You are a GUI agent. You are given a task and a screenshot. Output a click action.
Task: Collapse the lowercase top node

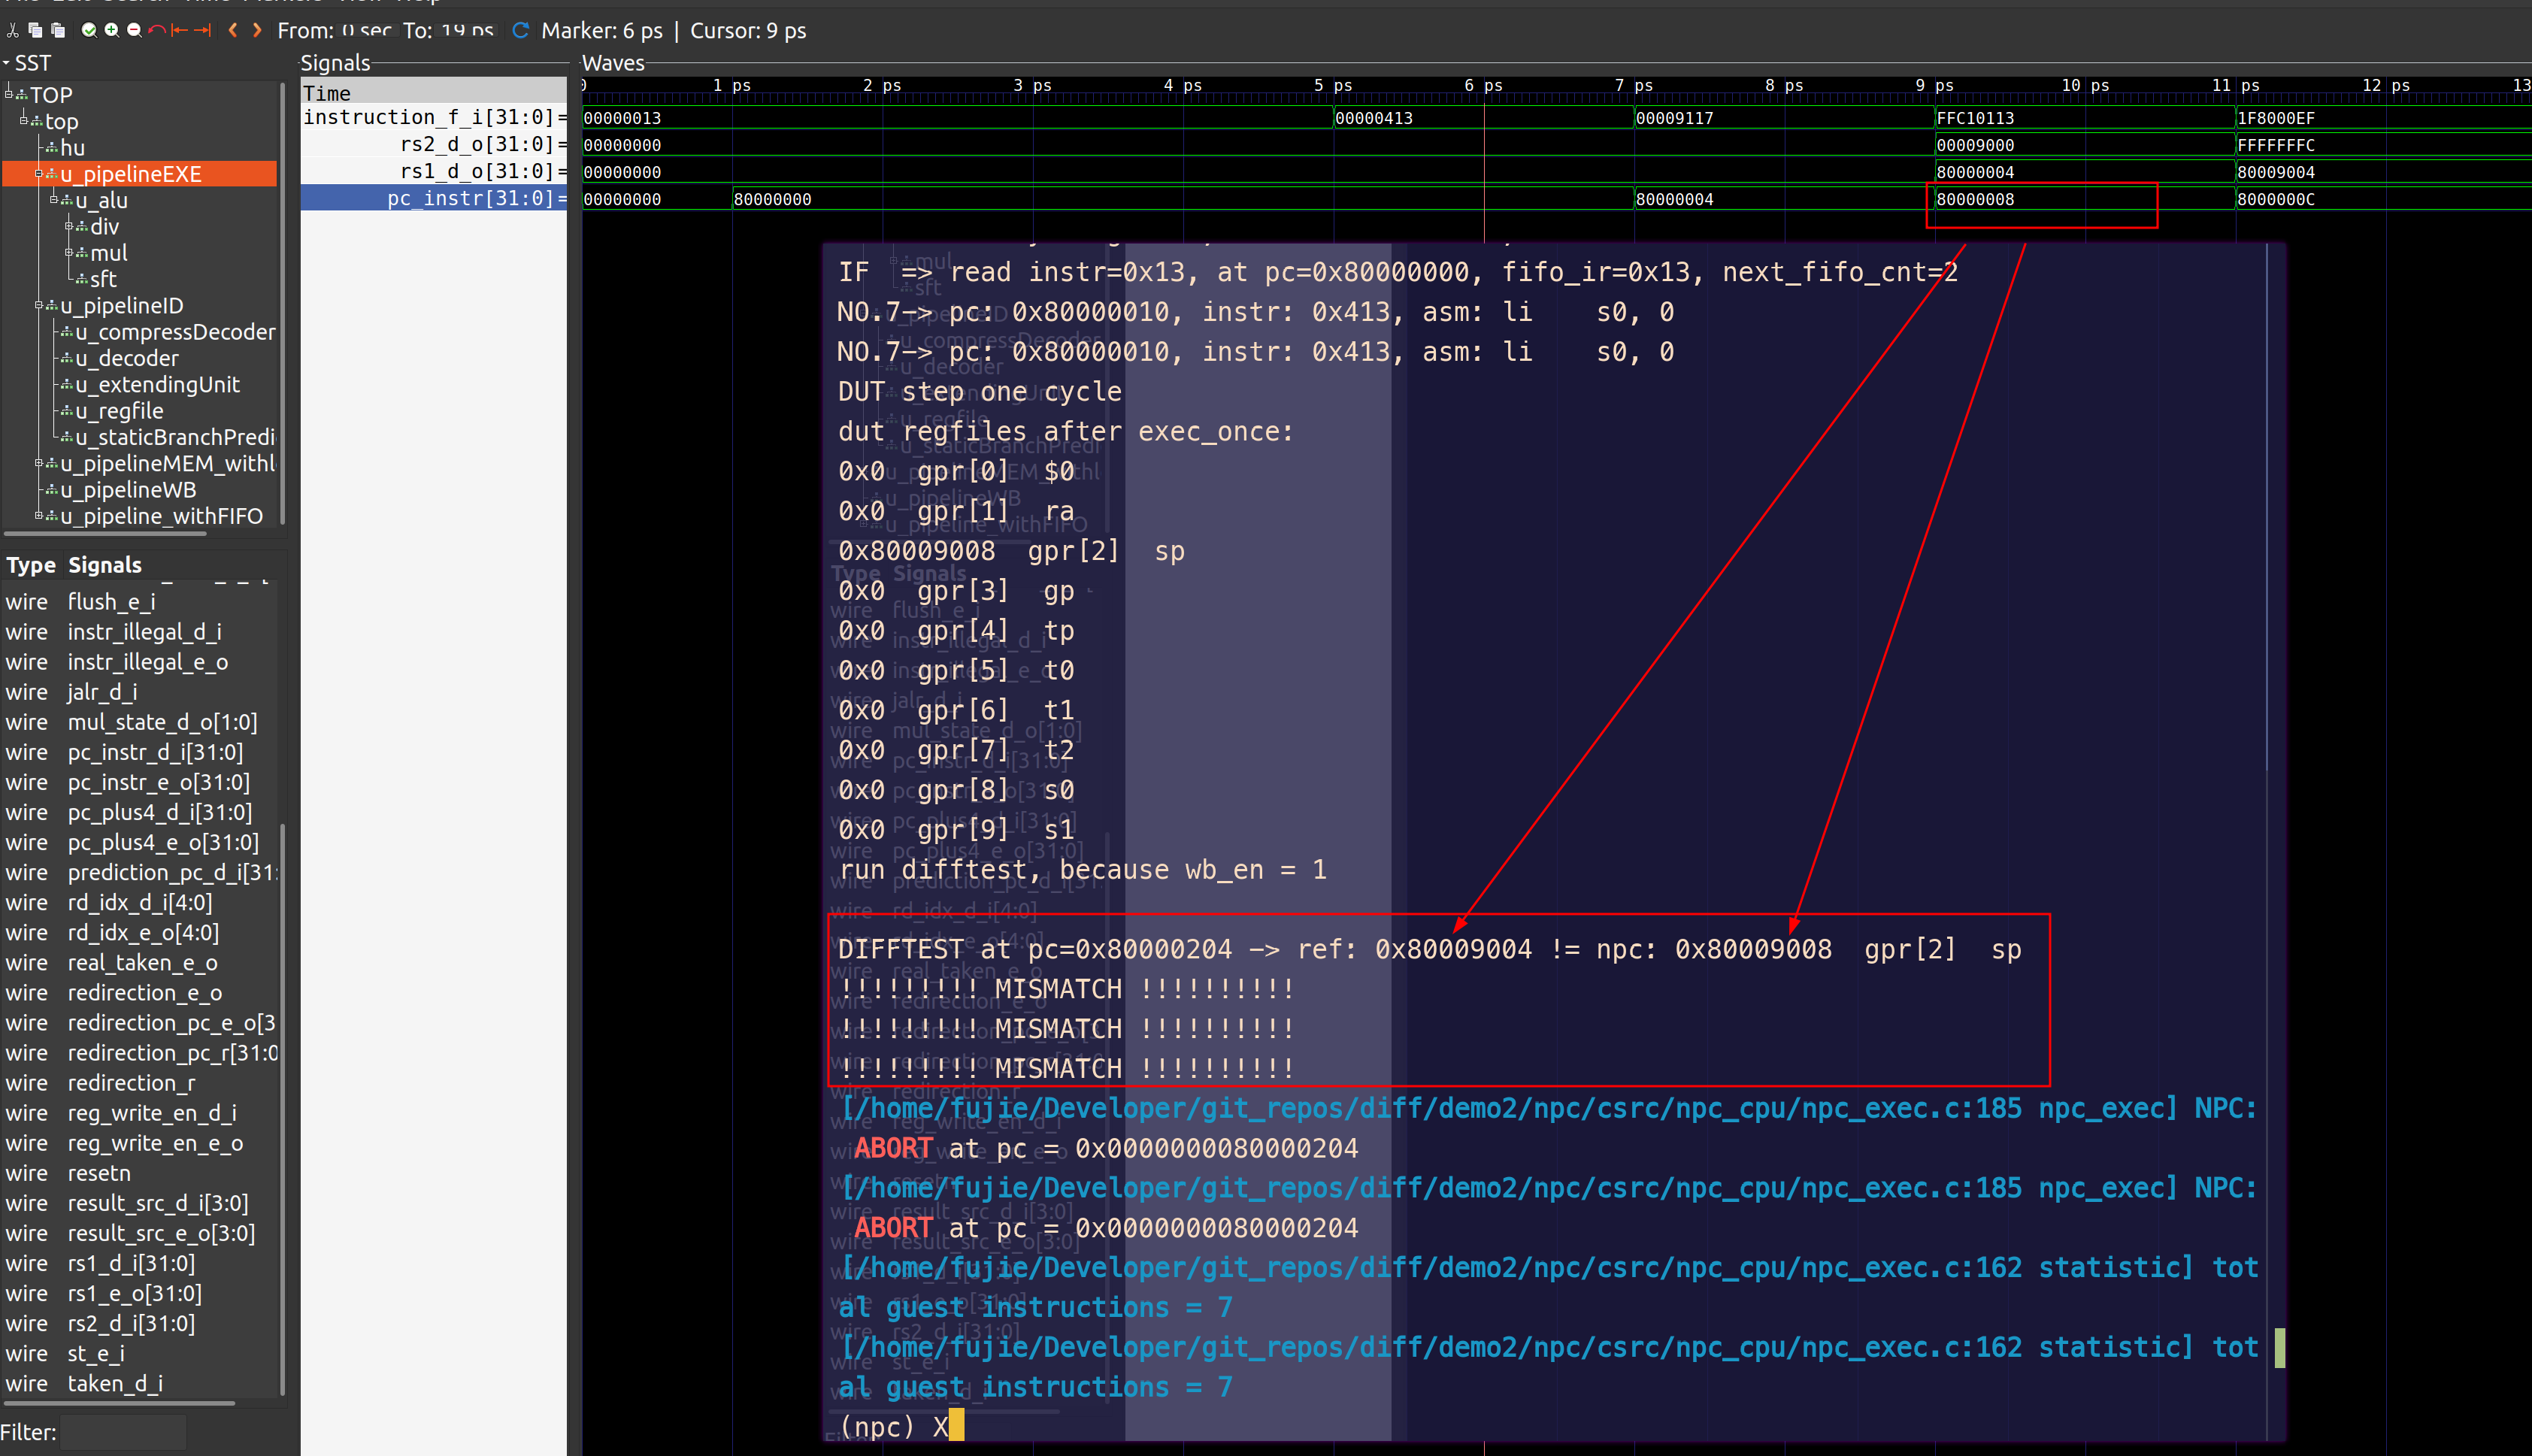point(24,121)
